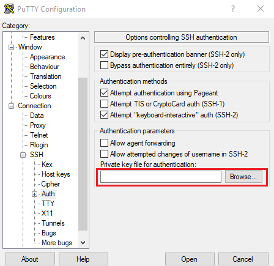Open Behaviour settings
The image size is (274, 266).
point(45,67)
